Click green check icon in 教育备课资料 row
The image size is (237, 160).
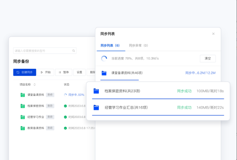65,128
